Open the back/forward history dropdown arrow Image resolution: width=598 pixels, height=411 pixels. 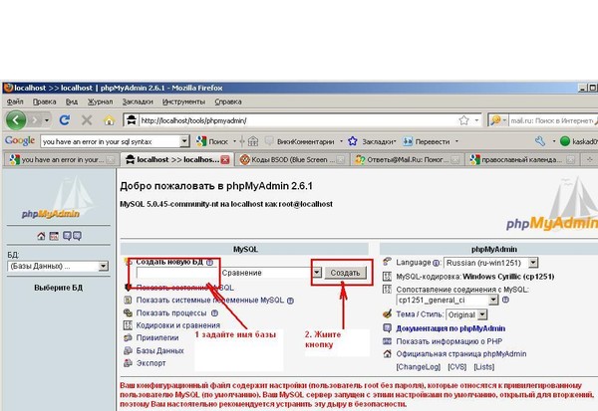(47, 120)
